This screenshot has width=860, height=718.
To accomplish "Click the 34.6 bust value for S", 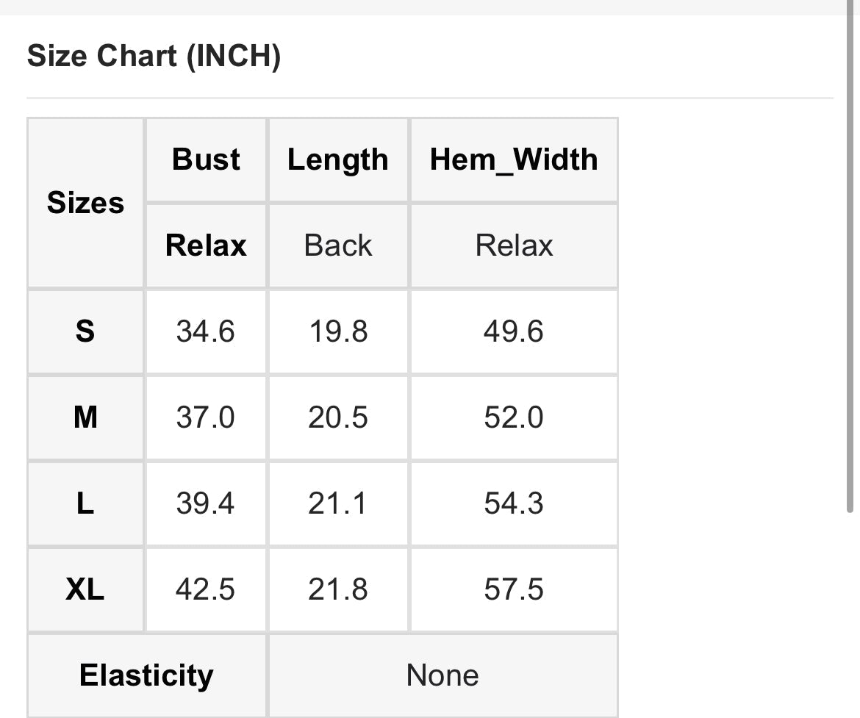I will coord(206,331).
